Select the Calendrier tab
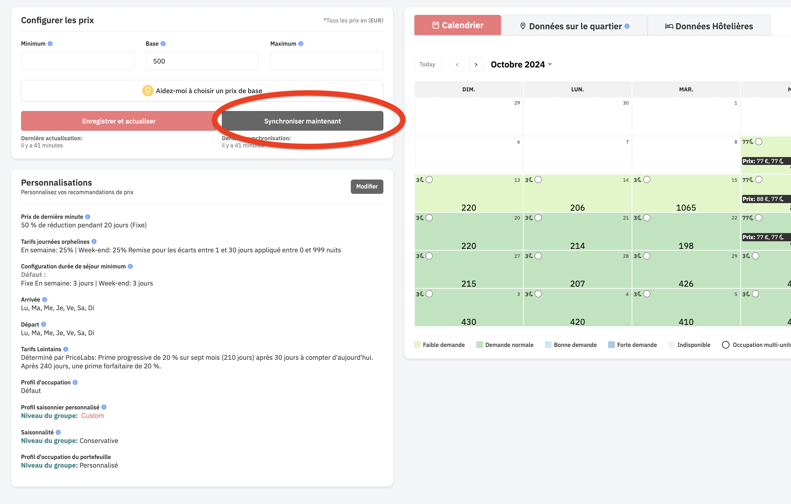The image size is (791, 504). 458,25
